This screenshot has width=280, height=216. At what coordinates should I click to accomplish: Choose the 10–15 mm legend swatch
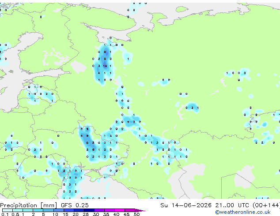tap(58, 210)
